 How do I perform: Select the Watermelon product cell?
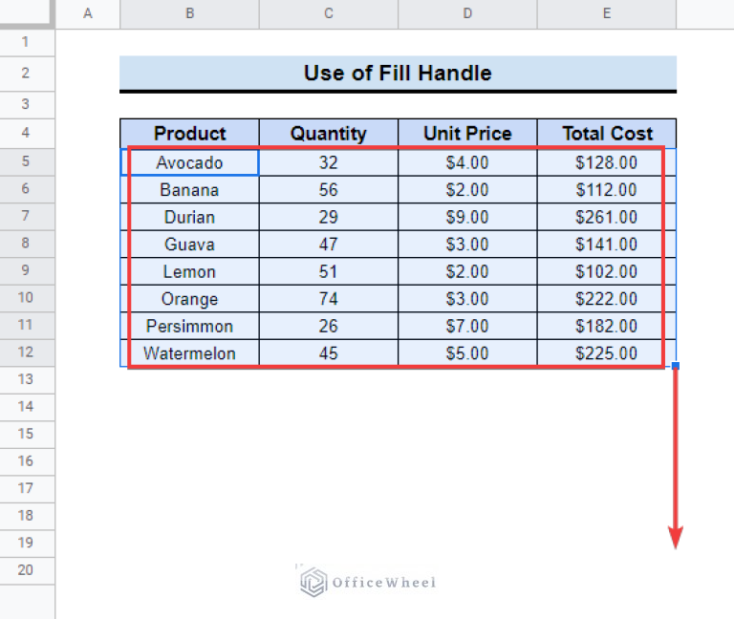[189, 352]
